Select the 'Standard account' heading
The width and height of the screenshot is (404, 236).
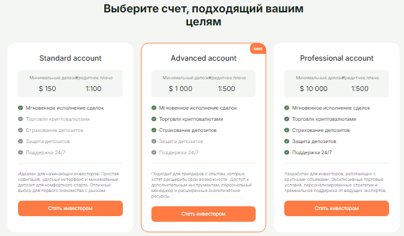pos(70,58)
